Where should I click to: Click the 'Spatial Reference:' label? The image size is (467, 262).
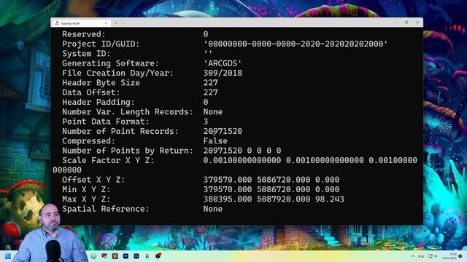point(105,209)
